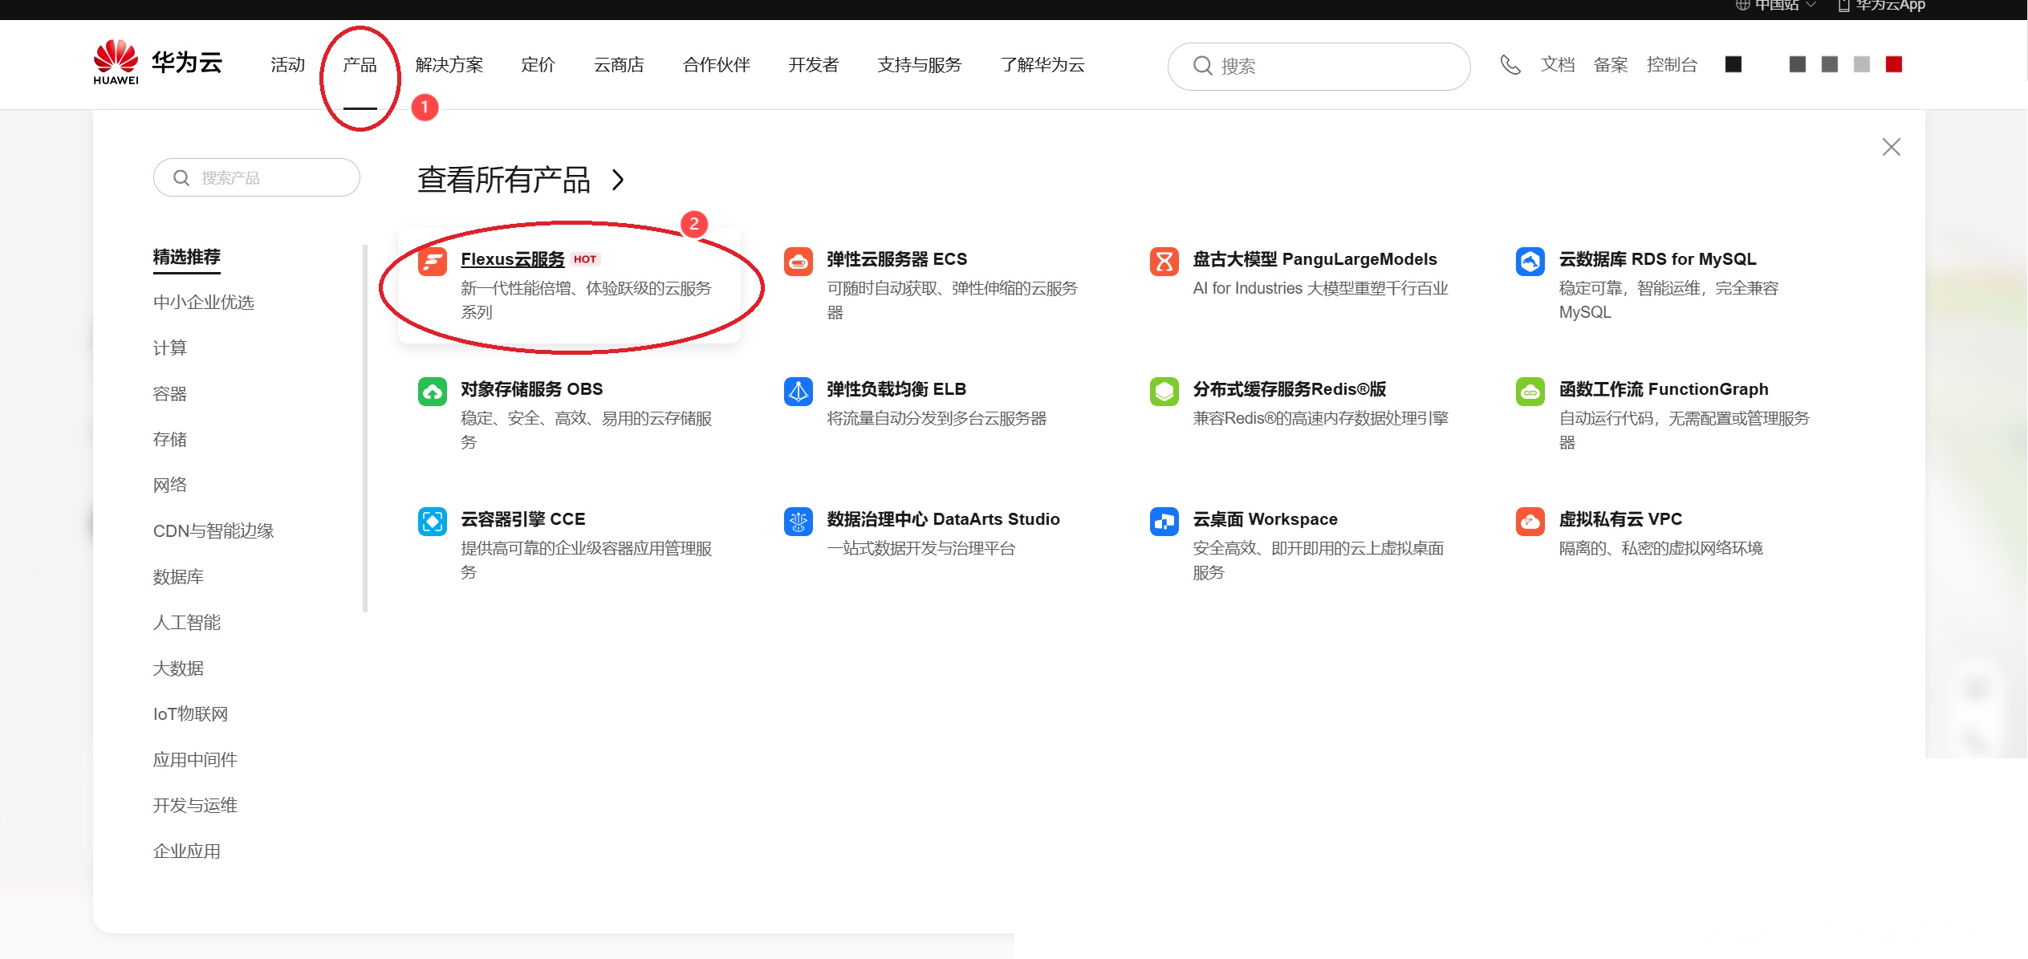The width and height of the screenshot is (2028, 959).
Task: Open the 解决方案 menu
Action: click(449, 65)
